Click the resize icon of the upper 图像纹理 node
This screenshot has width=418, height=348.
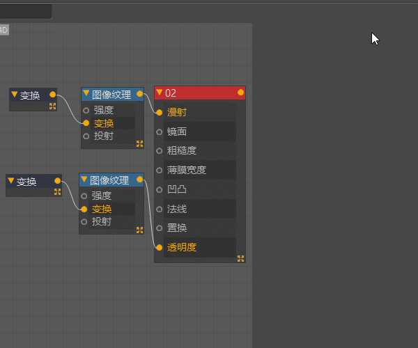(x=140, y=144)
